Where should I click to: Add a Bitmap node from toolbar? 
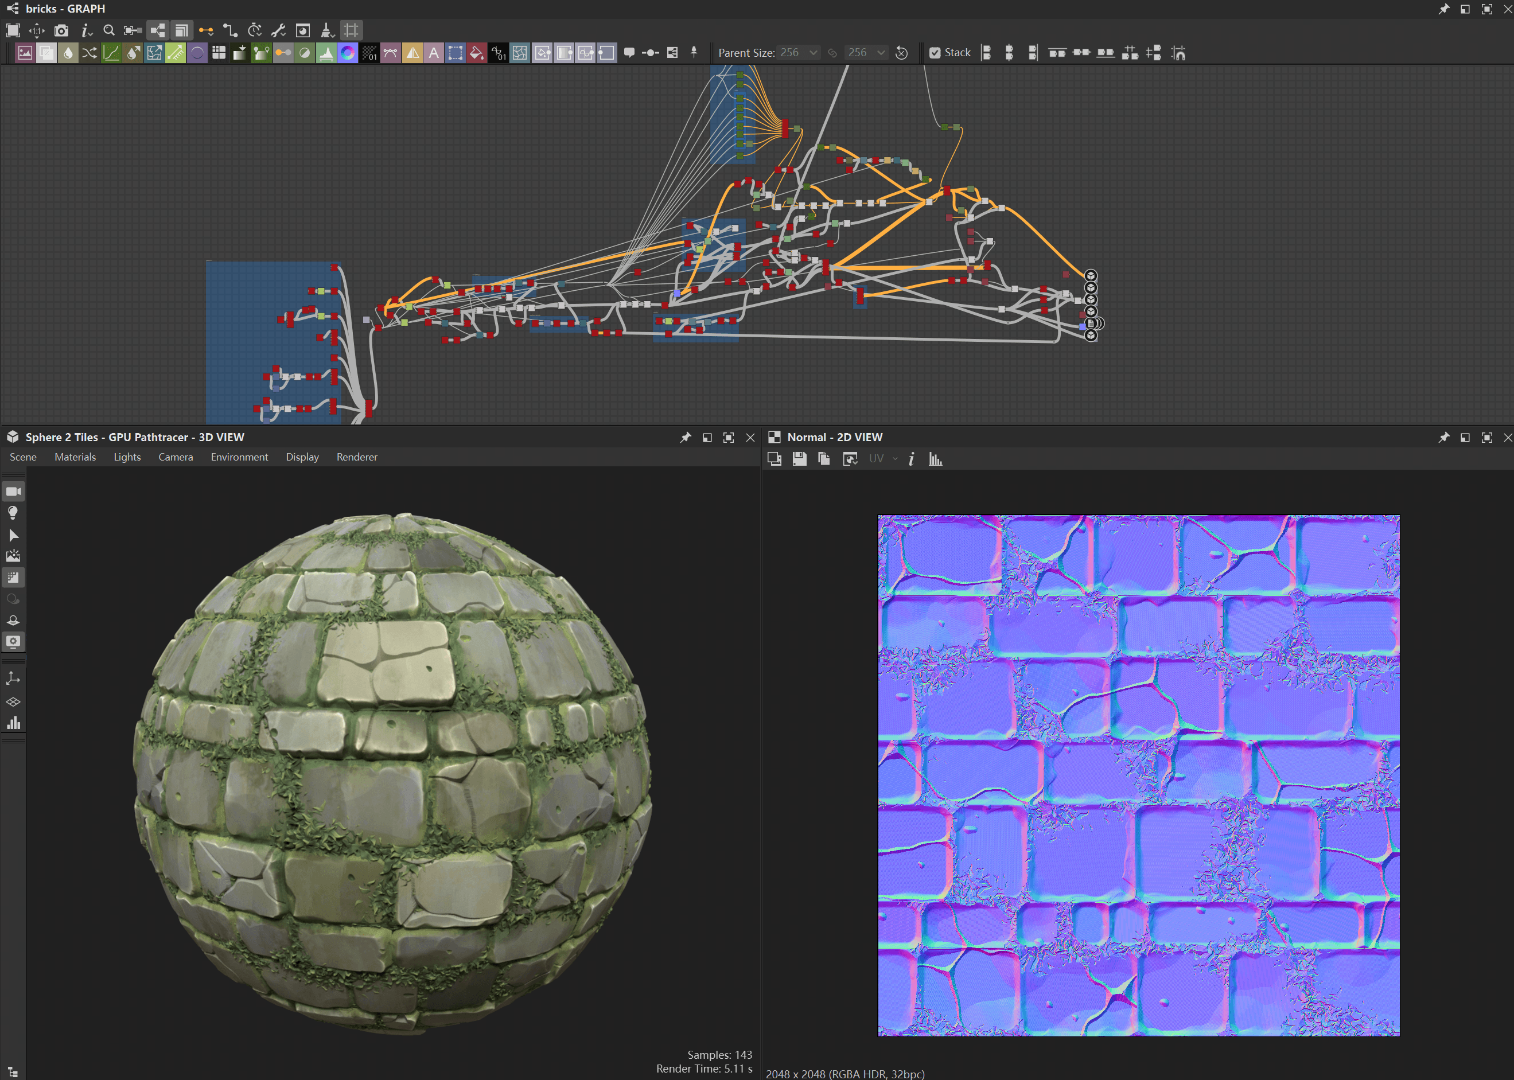pyautogui.click(x=25, y=53)
